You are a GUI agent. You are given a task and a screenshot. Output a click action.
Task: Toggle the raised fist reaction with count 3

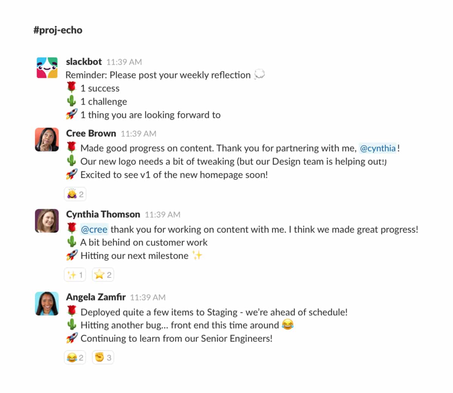tap(103, 358)
